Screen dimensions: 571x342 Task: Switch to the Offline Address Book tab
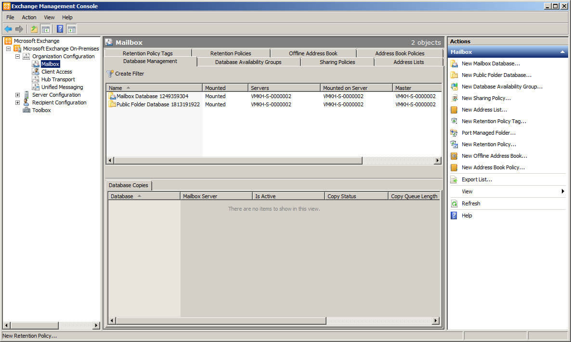(x=313, y=53)
